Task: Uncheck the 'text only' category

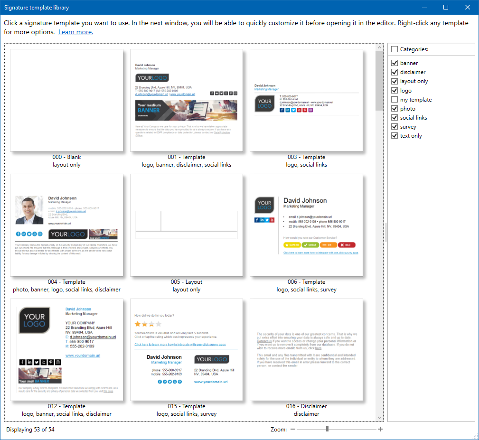Action: 394,135
